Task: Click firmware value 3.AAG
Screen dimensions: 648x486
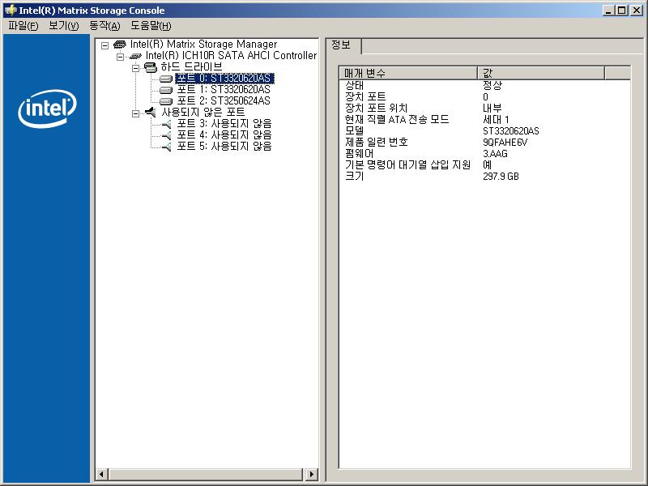Action: [x=495, y=154]
